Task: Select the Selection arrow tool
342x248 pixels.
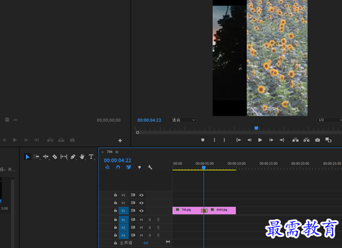Action: click(28, 157)
